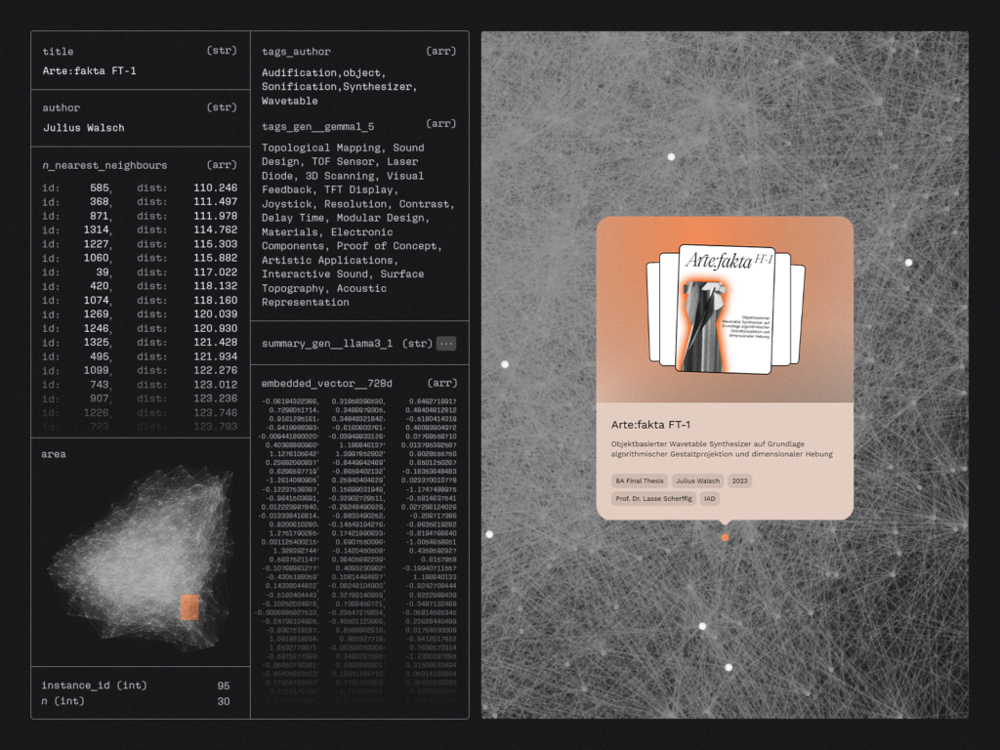Click the card heading "Arte:fakta FT-1"

click(x=652, y=424)
